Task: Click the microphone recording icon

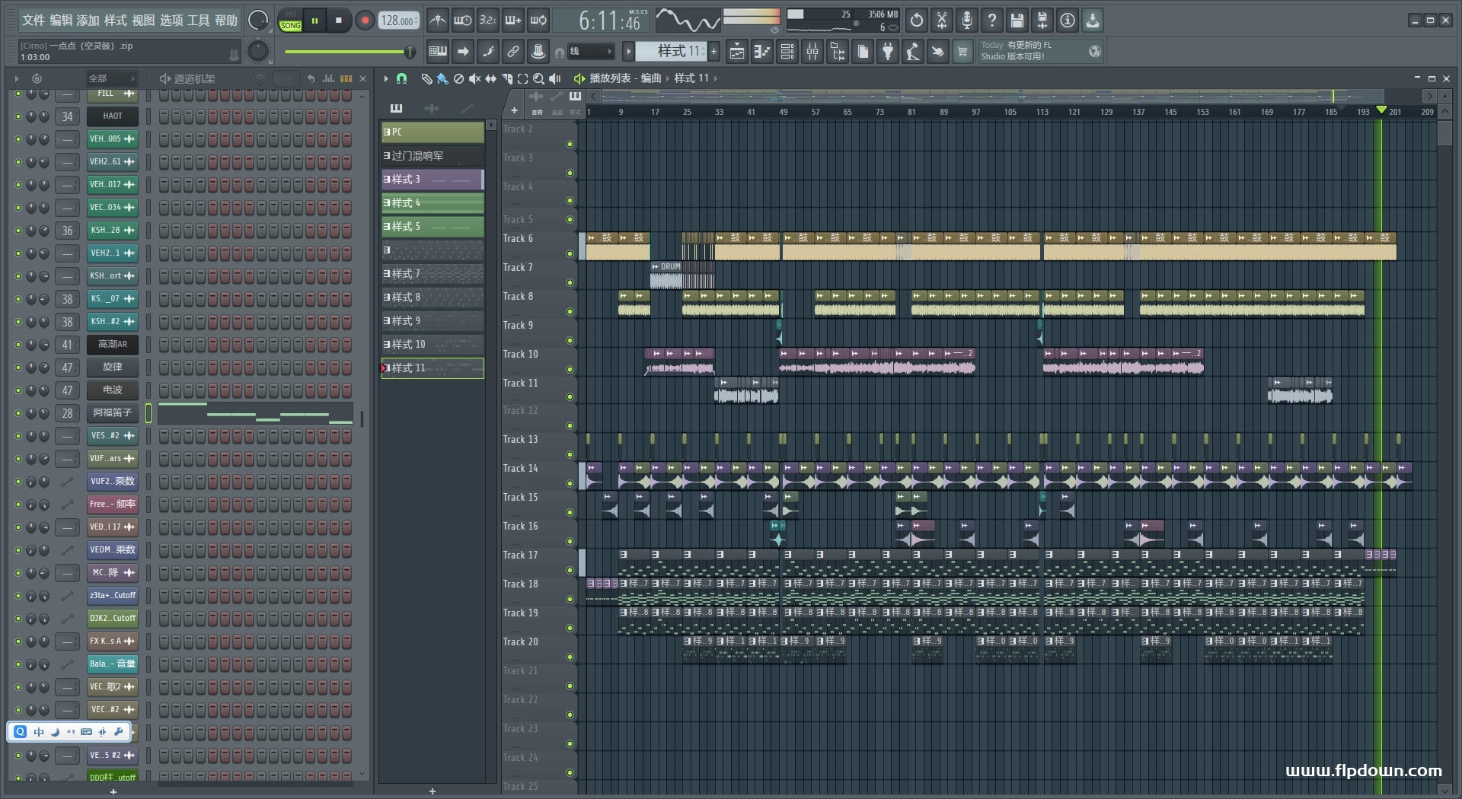Action: point(966,21)
